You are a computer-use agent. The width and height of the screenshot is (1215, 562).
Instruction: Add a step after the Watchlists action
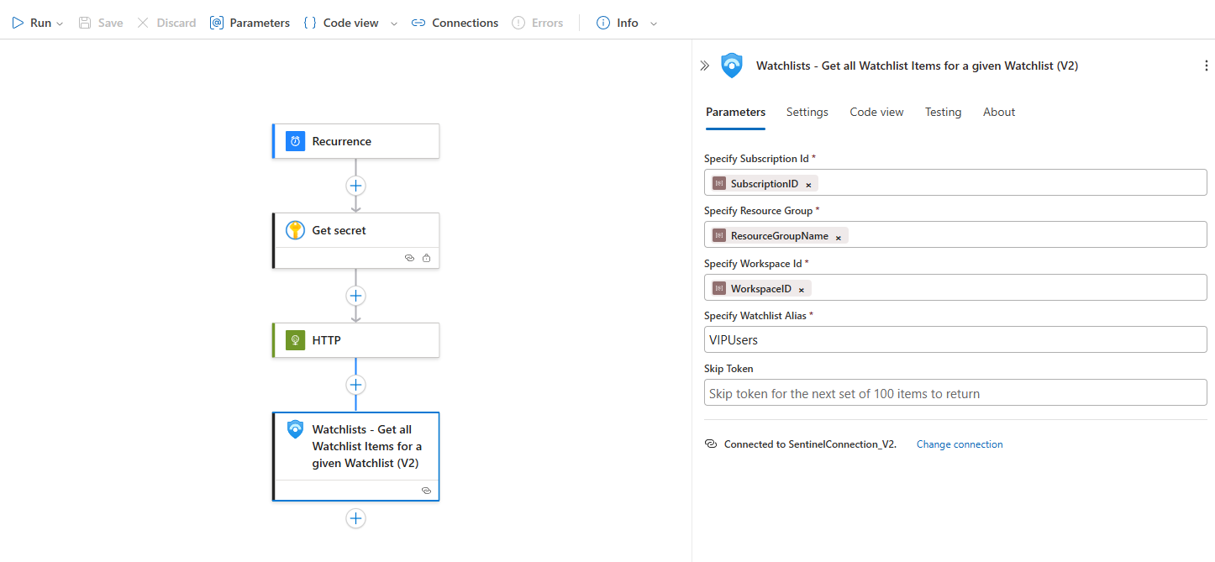[355, 518]
